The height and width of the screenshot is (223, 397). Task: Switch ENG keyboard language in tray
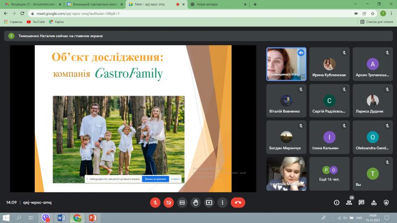[359, 218]
